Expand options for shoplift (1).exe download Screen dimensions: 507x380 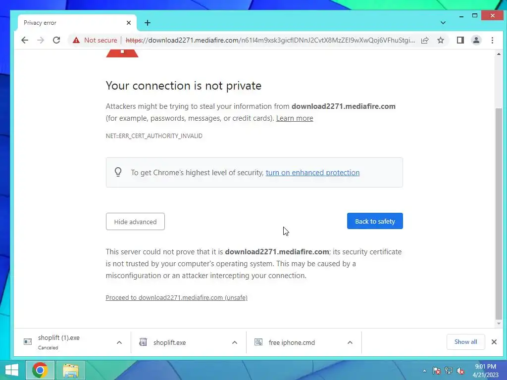point(119,342)
